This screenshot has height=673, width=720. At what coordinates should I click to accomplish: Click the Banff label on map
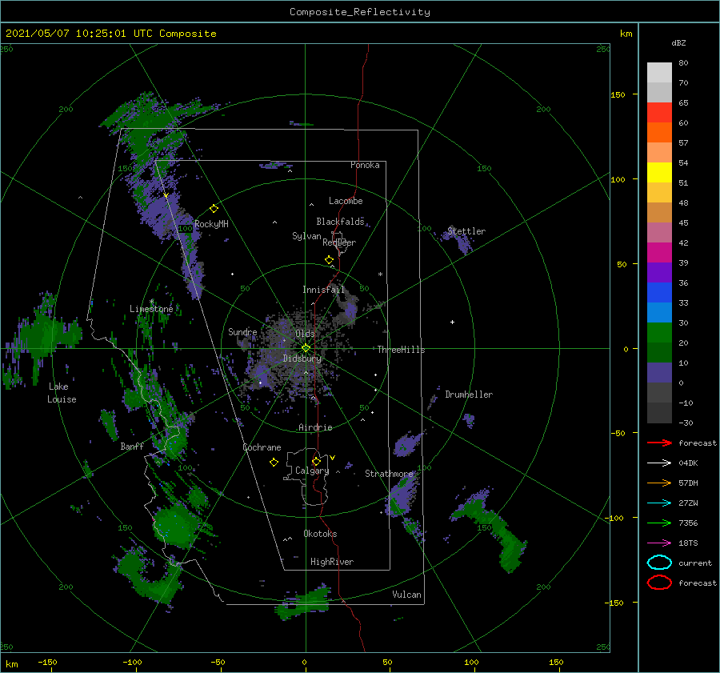(x=132, y=447)
